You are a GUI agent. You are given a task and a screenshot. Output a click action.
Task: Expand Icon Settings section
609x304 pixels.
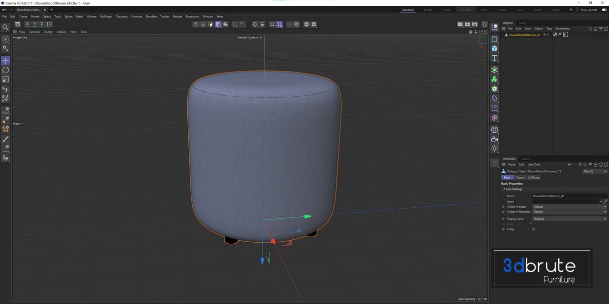pos(514,189)
